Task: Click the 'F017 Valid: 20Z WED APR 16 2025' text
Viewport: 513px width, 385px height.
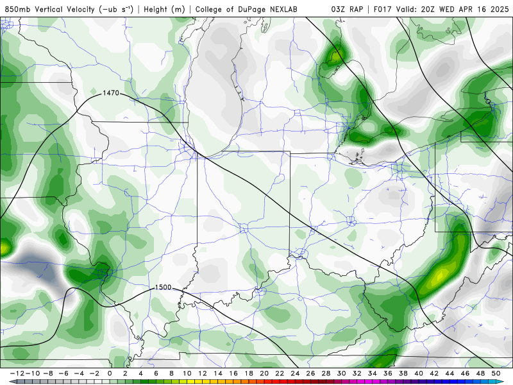Action: coord(441,9)
